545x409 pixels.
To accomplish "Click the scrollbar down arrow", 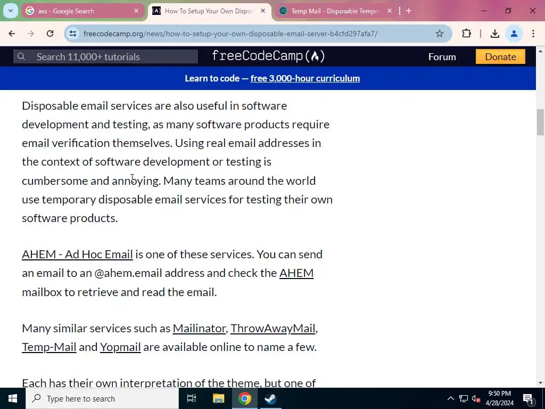I will tap(540, 383).
